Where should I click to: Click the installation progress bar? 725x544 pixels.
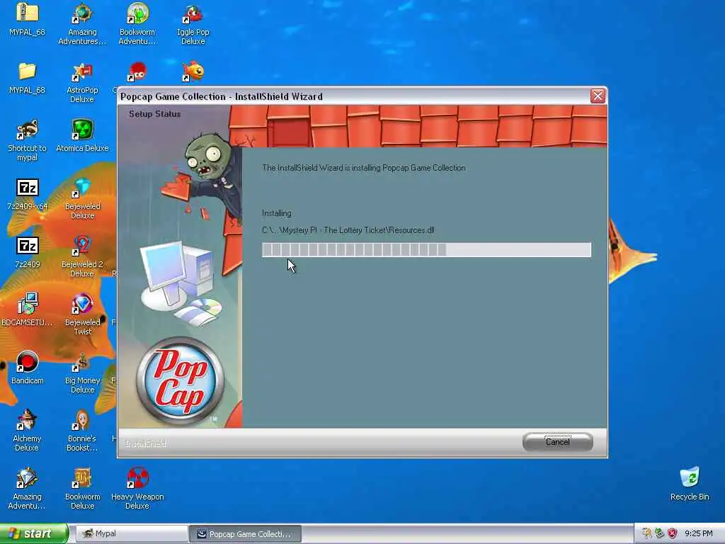click(426, 250)
